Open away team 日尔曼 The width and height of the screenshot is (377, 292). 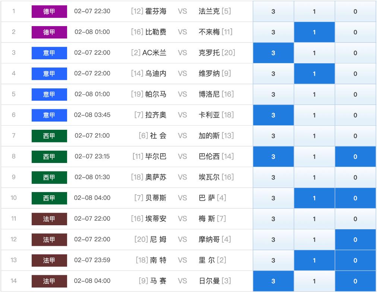pos(209,281)
